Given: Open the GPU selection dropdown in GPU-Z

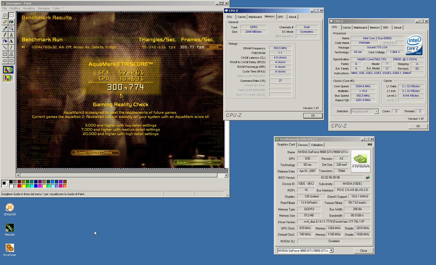Looking at the screenshot, I should (331, 251).
